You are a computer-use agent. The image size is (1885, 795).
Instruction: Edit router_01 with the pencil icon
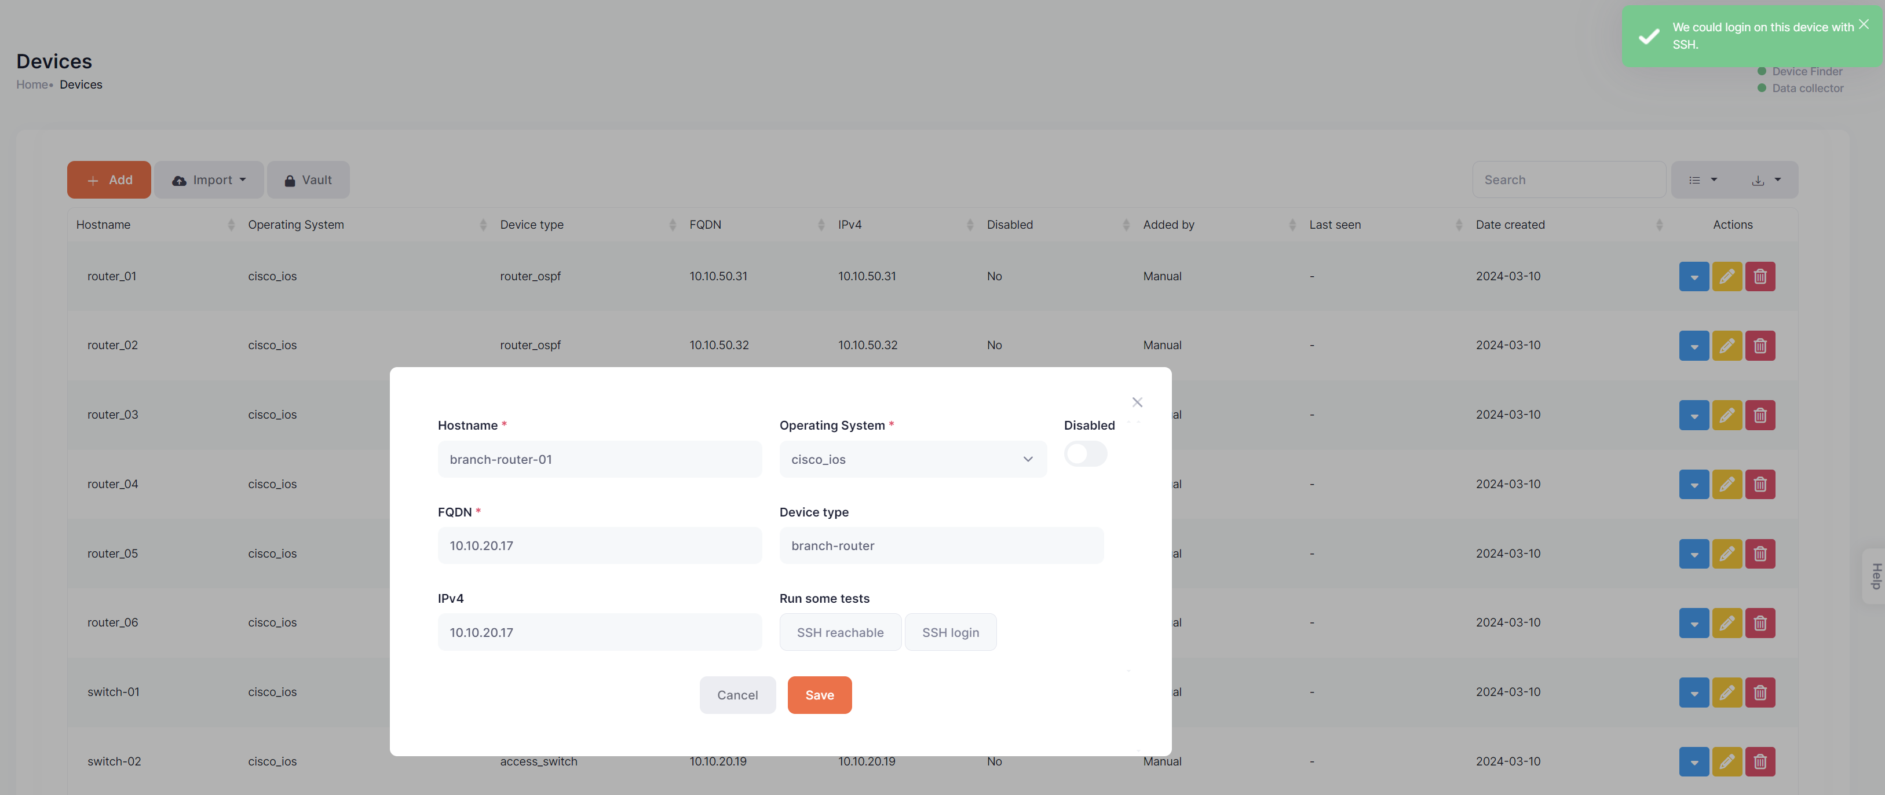[1727, 276]
